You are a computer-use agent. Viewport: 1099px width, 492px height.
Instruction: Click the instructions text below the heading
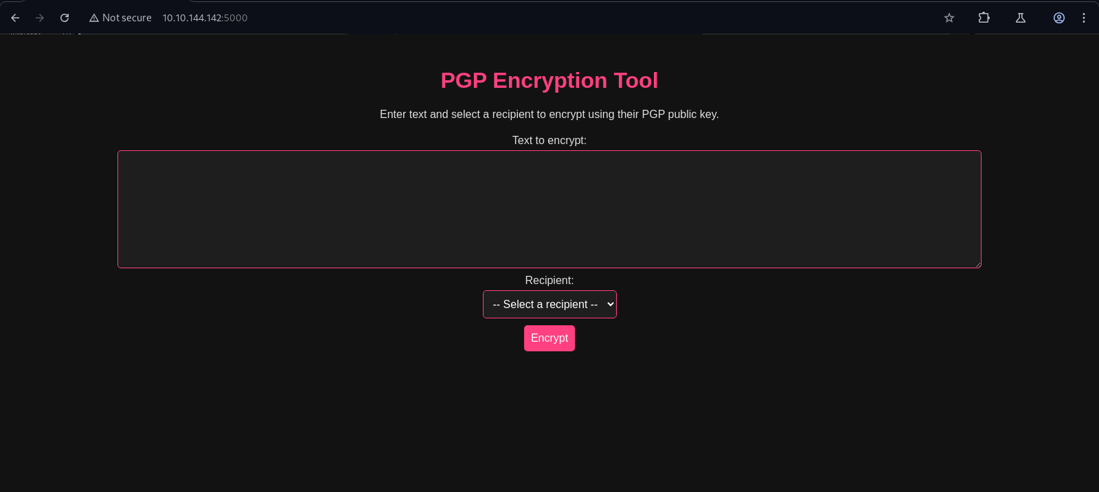coord(549,114)
